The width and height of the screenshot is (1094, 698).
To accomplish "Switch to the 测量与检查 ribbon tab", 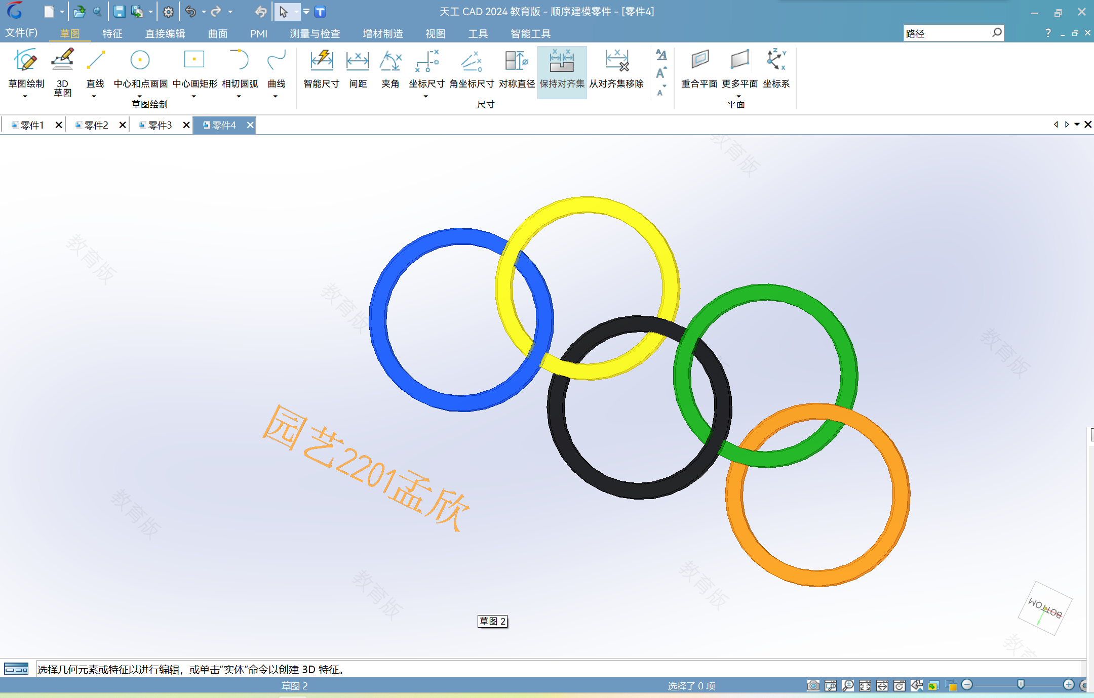I will [315, 33].
